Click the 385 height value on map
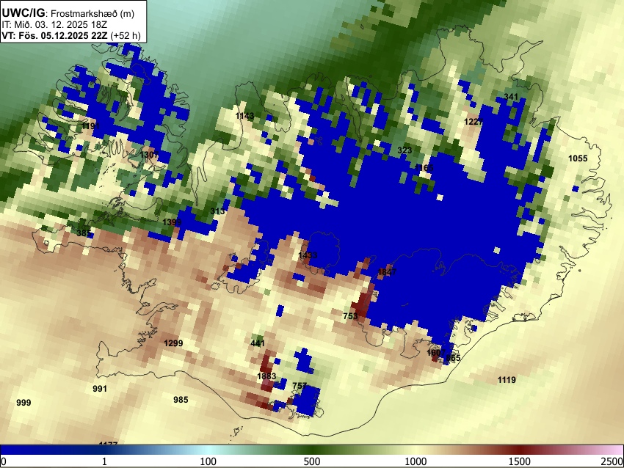The width and height of the screenshot is (624, 468). (x=84, y=233)
